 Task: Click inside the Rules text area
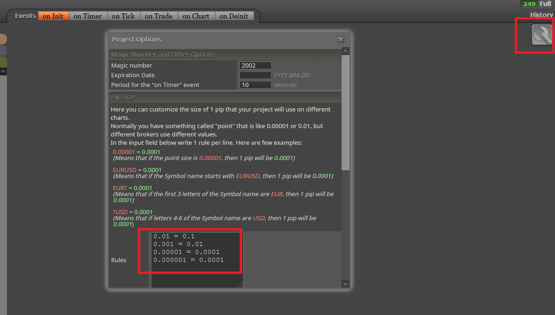(x=197, y=260)
